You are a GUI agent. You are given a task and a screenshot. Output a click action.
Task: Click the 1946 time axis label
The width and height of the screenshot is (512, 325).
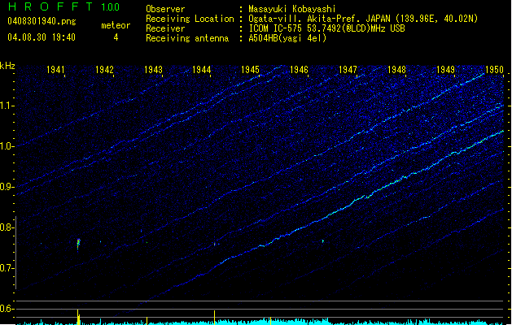pos(299,70)
